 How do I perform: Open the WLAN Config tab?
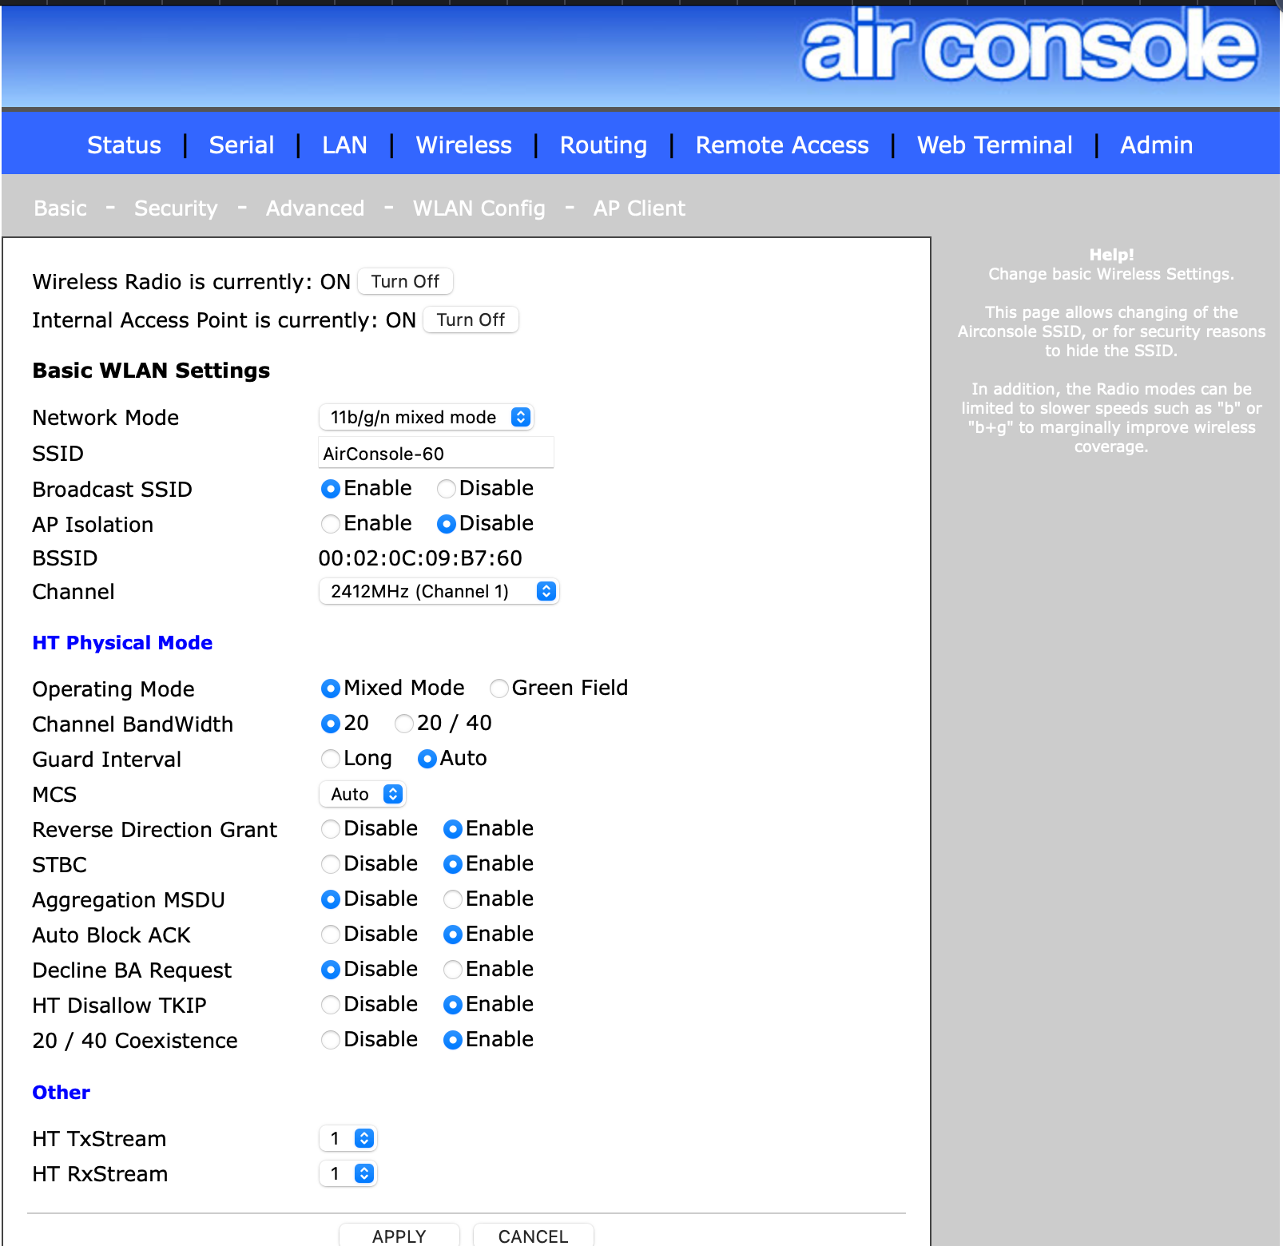pos(479,208)
